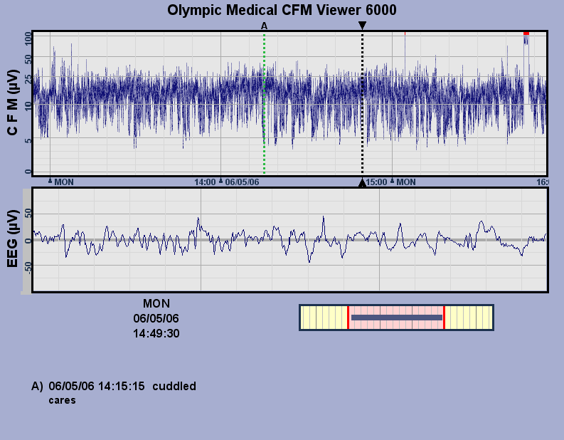
Task: Click the left yellow area of the overview strip
Action: click(324, 318)
